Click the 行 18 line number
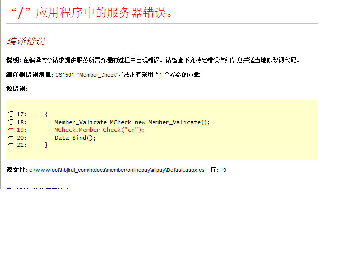357x253 pixels. pyautogui.click(x=17, y=122)
